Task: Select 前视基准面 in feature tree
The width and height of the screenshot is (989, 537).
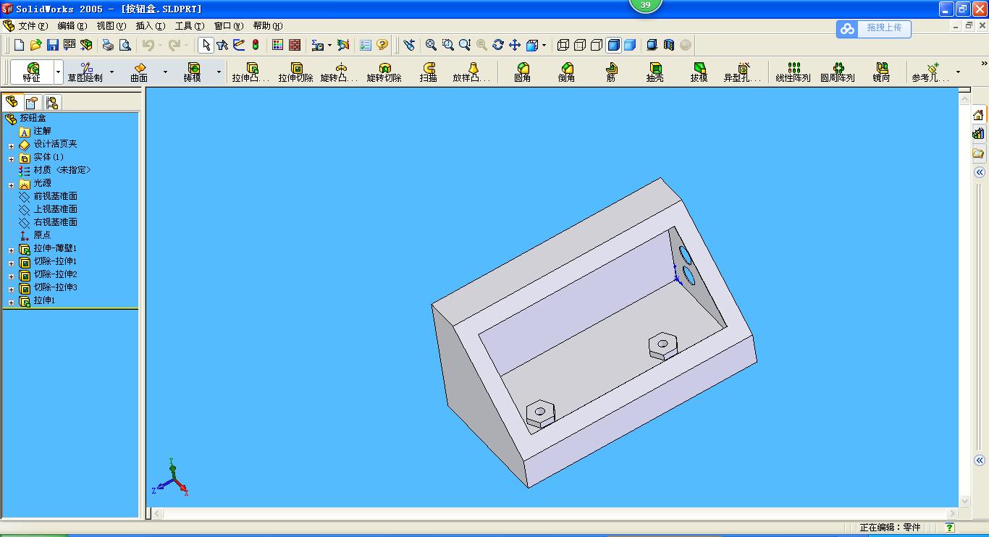Action: click(x=55, y=196)
